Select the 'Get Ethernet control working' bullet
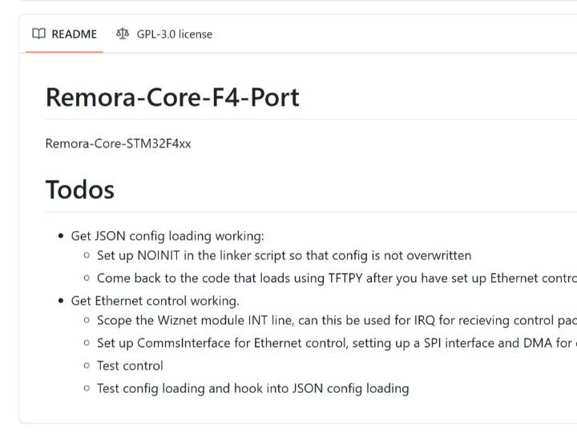The width and height of the screenshot is (577, 433). pos(155,301)
